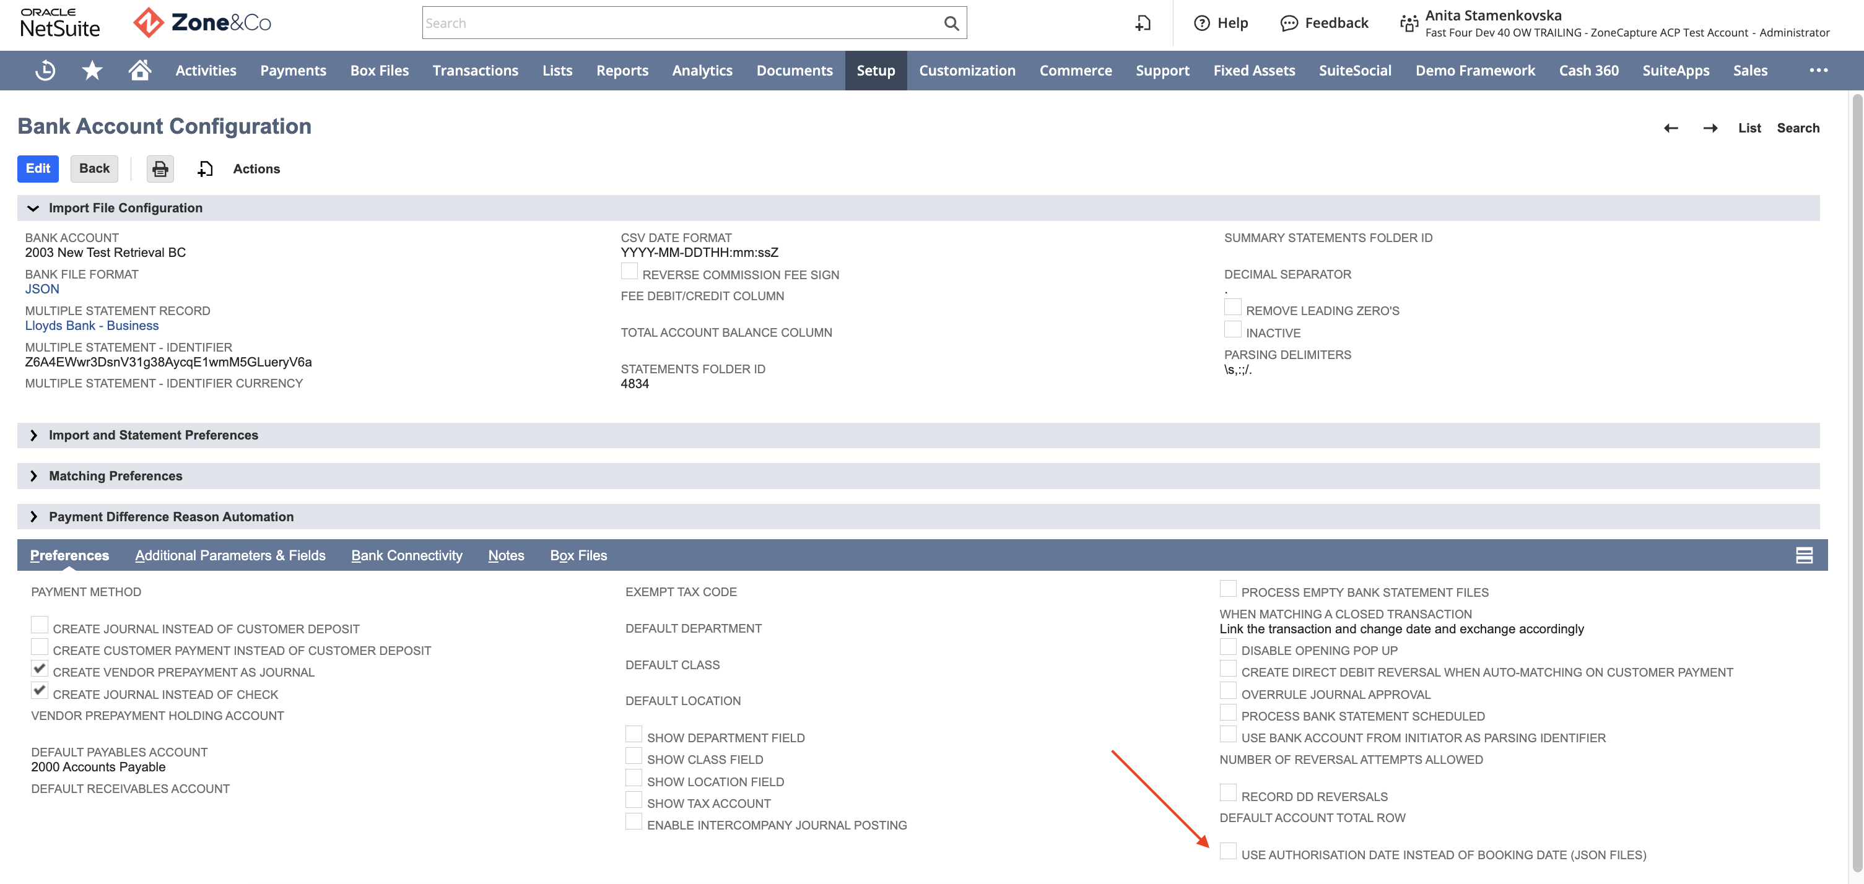Open Lloyds Bank - Business record link
This screenshot has width=1864, height=884.
(x=92, y=326)
